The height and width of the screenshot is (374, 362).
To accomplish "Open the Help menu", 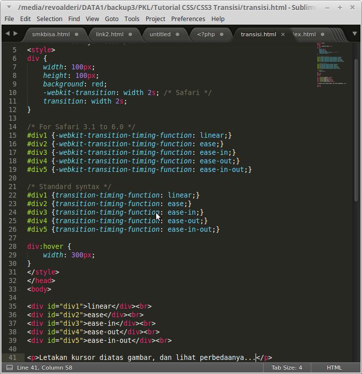I will [218, 19].
